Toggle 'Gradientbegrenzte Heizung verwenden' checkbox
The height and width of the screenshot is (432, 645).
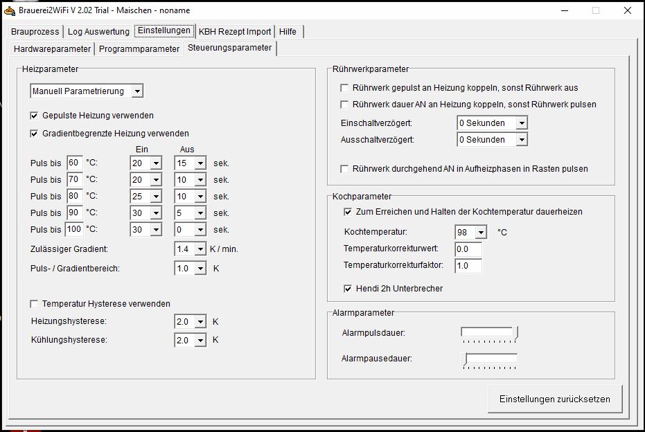pos(35,134)
